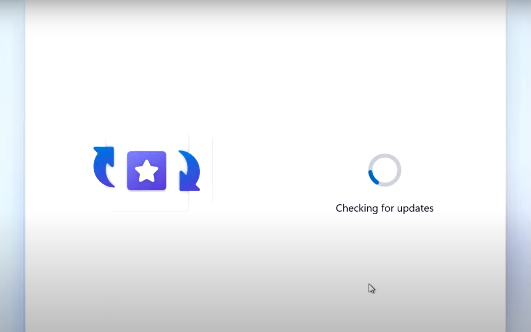Click the word "updates" in the status

tap(415, 208)
